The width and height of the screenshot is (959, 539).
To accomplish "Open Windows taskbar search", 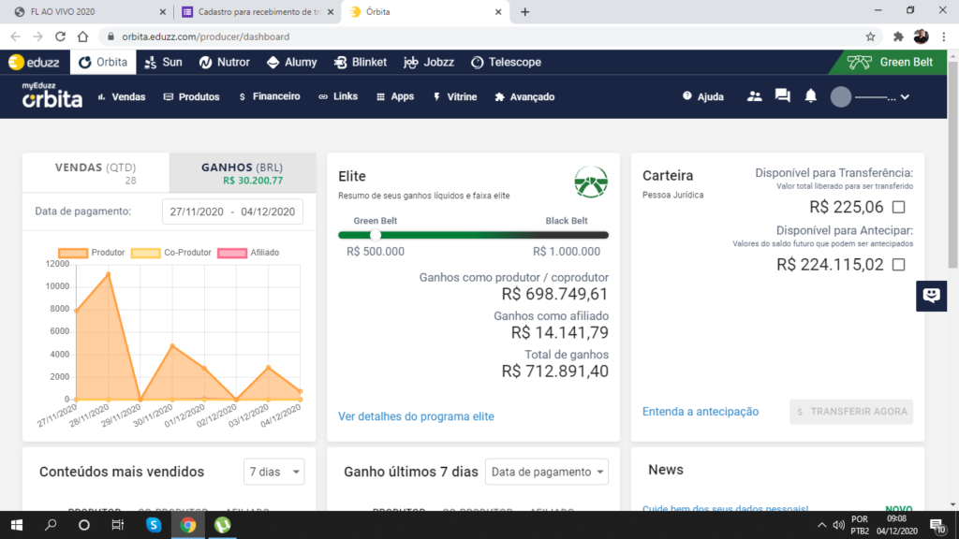I will [51, 525].
